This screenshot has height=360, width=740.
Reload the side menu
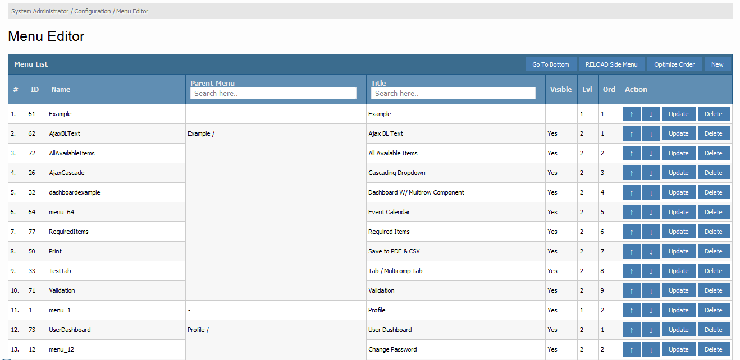tap(611, 64)
